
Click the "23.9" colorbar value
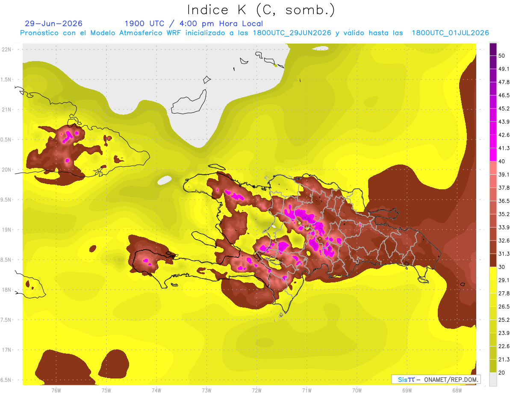(x=504, y=333)
